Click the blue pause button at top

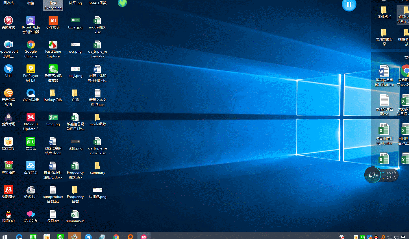349,5
